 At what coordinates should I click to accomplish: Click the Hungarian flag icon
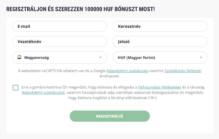click(20, 57)
